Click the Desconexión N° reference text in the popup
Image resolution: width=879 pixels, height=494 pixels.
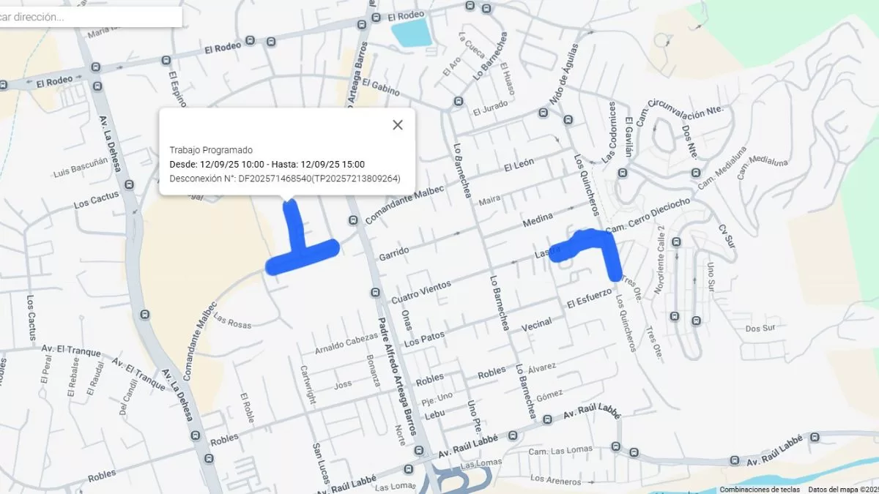coord(285,178)
